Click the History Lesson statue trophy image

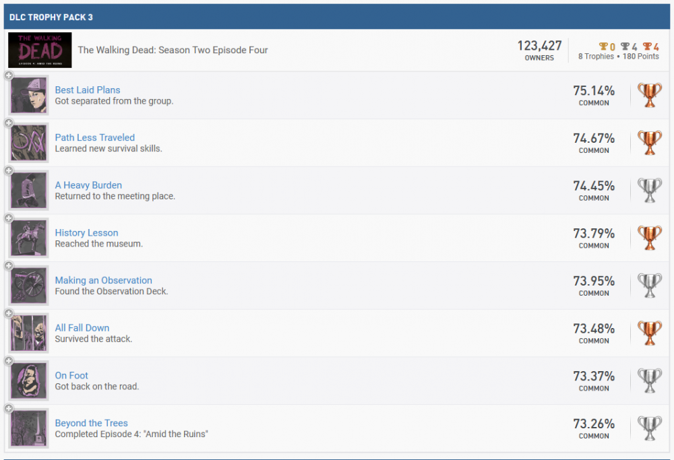tap(30, 238)
